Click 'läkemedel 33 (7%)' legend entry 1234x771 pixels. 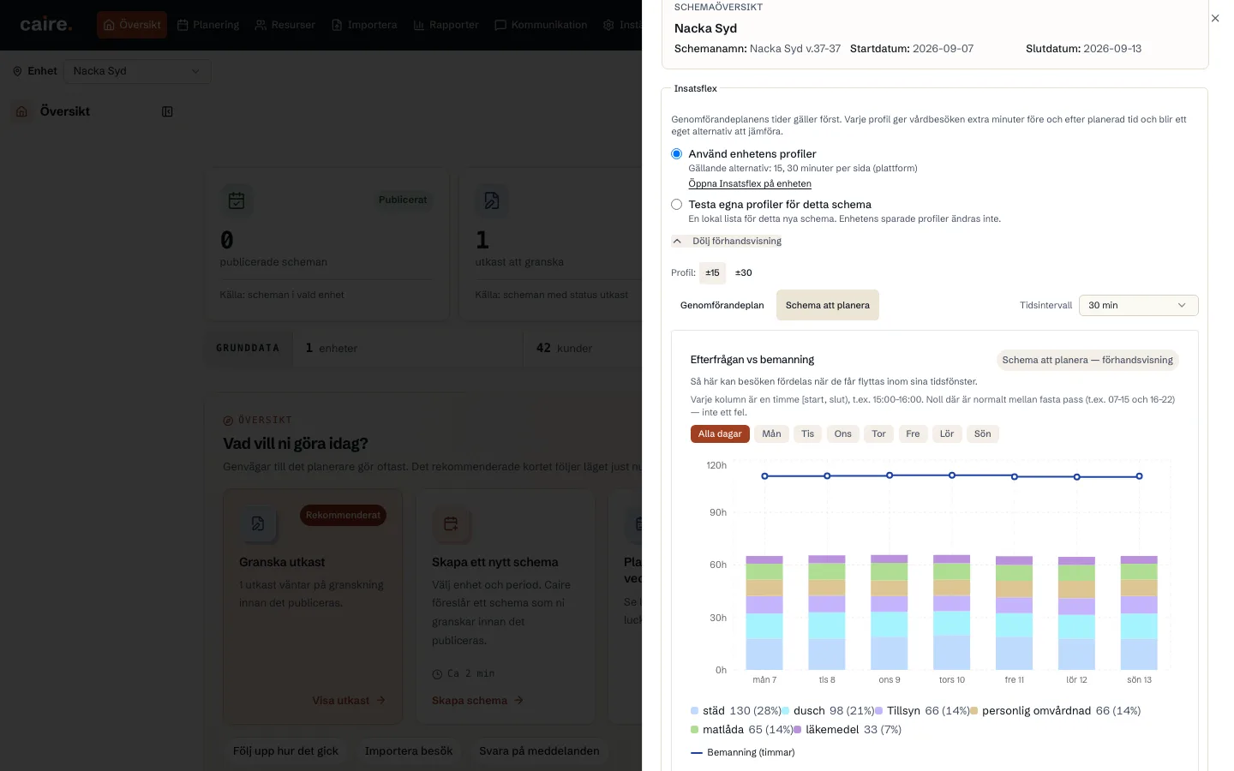tap(848, 730)
